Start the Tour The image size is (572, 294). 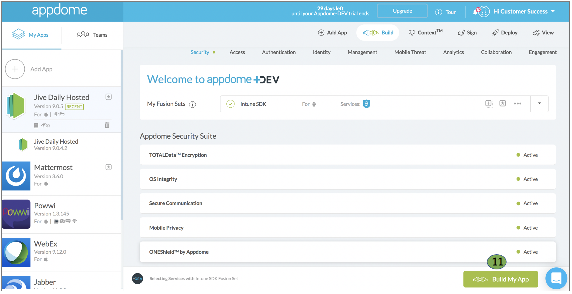click(x=446, y=12)
